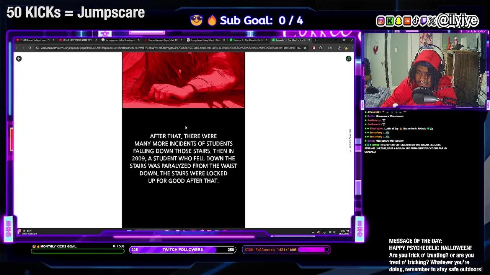Click the purple Twitch icon in overlay
Screen dimensions: 490x275
point(424,21)
